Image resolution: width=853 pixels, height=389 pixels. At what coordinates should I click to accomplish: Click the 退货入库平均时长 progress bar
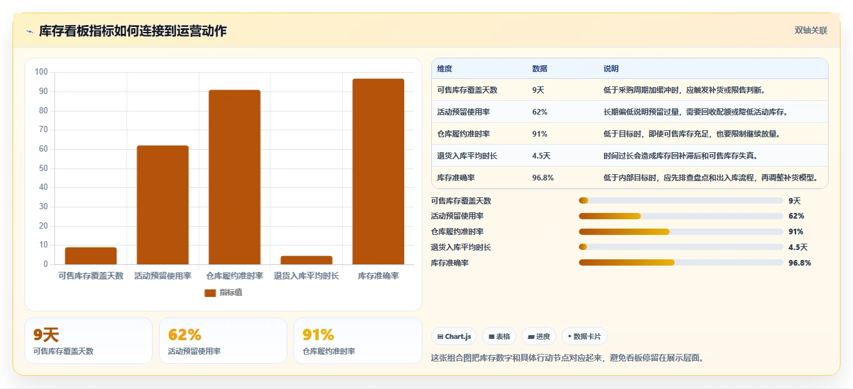(681, 247)
